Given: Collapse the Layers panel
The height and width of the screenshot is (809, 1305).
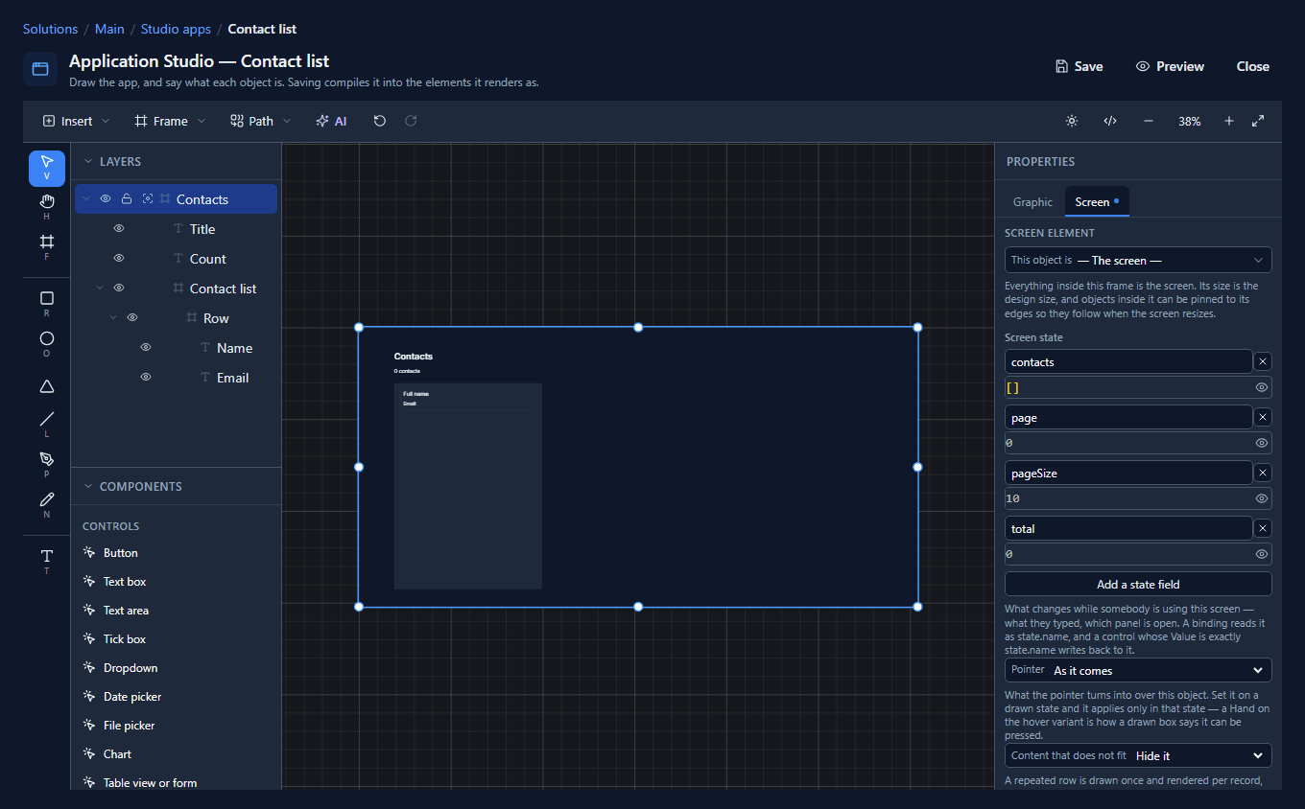Looking at the screenshot, I should point(88,162).
